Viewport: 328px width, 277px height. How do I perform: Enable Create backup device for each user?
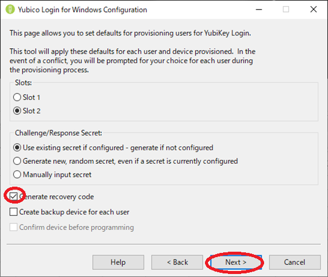pos(14,212)
